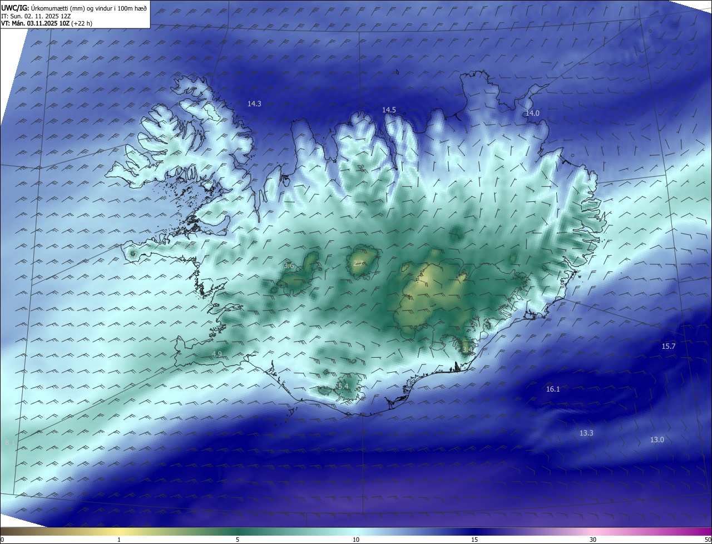Click the colorbar tick label '30'
This screenshot has height=544, width=712.
tap(593, 540)
